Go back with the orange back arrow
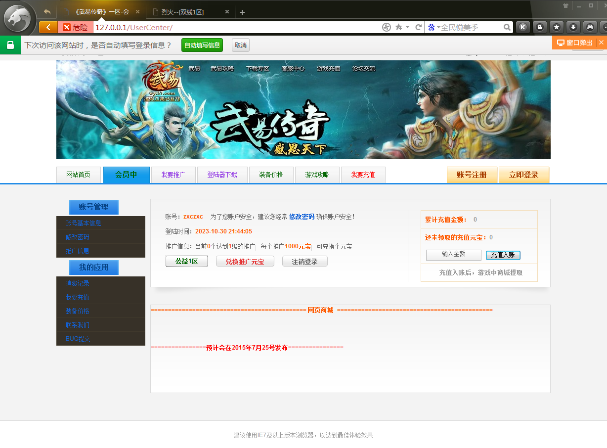The image size is (607, 448). [48, 27]
